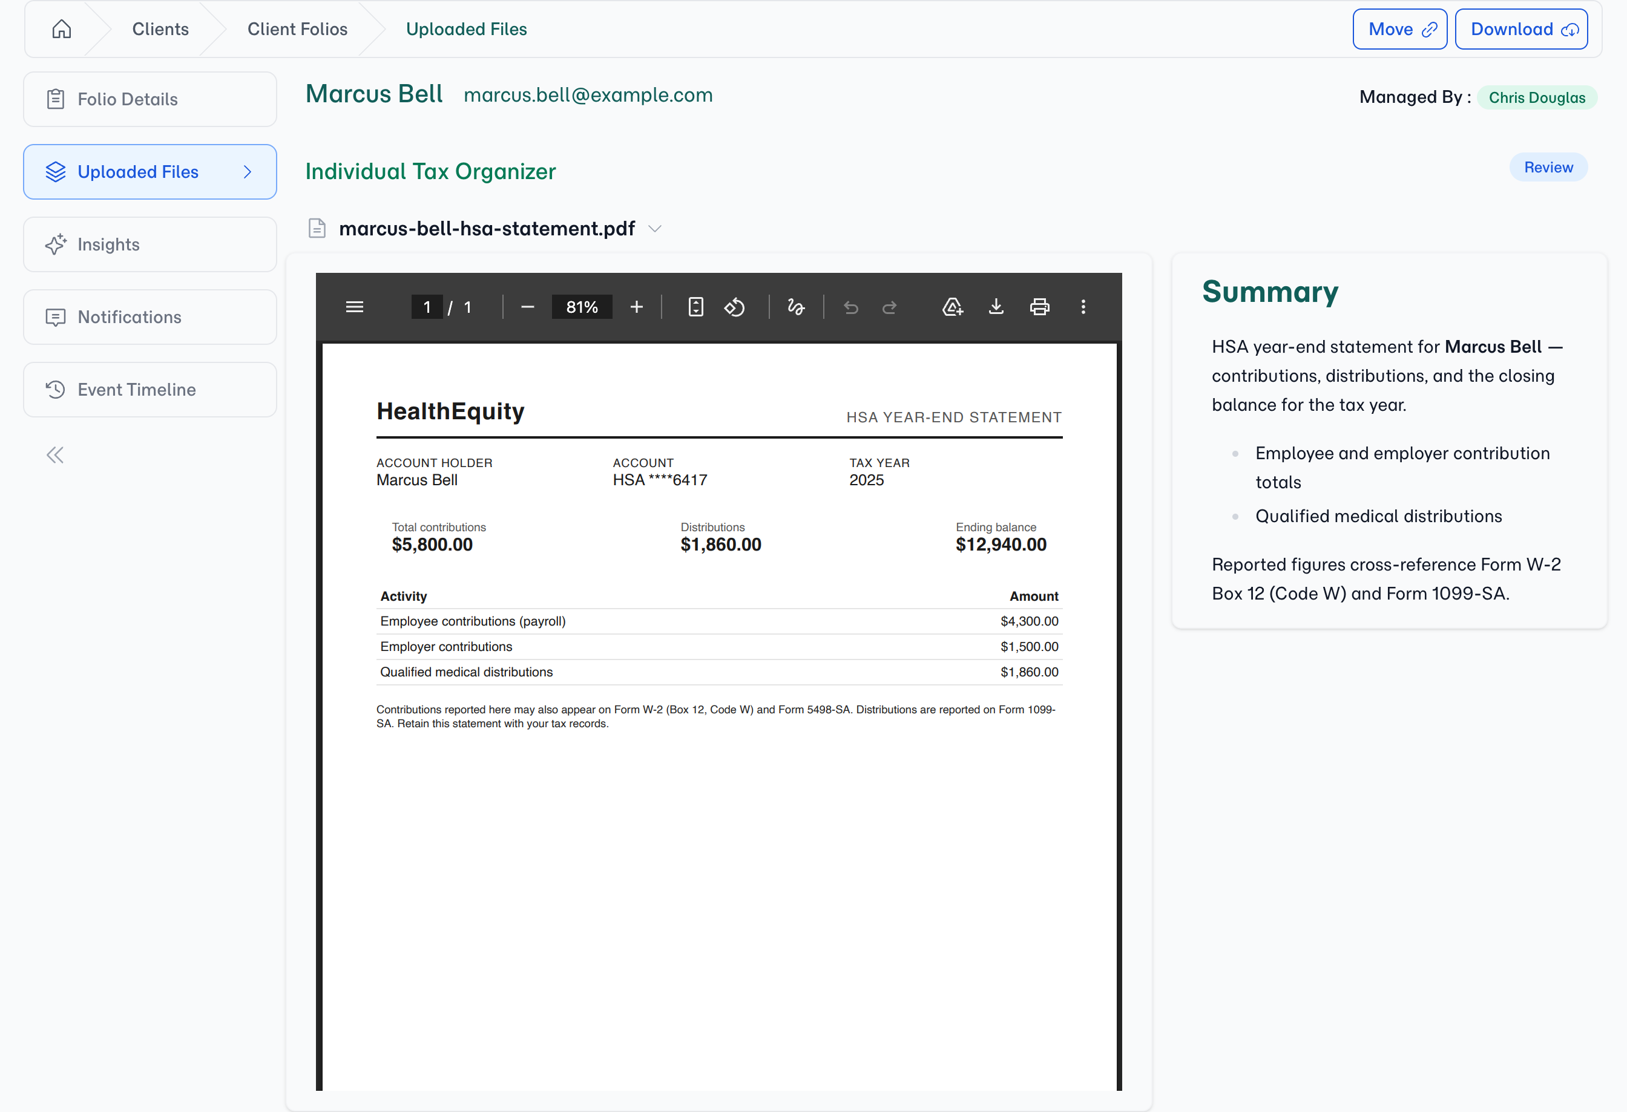
Task: Open the PDF viewer more options menu
Action: point(1083,307)
